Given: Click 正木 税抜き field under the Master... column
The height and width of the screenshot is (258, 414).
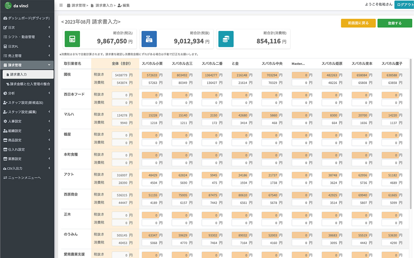Looking at the screenshot, I should (300, 215).
